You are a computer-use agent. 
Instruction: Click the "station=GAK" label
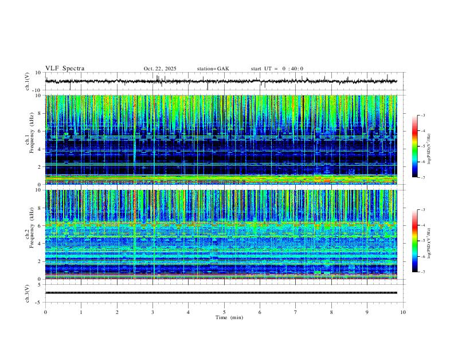pos(213,69)
